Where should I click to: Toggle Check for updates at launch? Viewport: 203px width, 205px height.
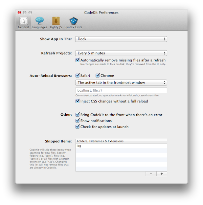[x=77, y=127]
